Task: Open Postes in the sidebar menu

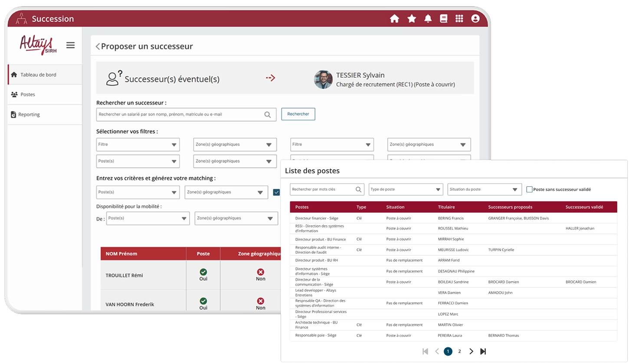Action: click(28, 95)
